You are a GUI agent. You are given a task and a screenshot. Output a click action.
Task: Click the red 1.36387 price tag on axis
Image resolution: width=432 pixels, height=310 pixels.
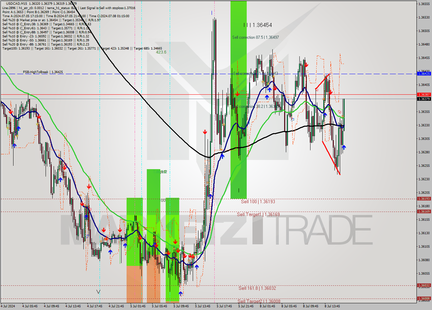pos(424,95)
